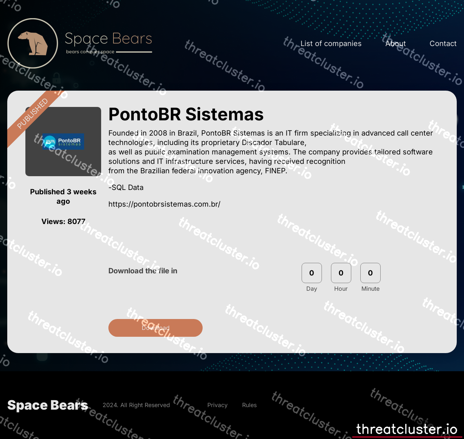The height and width of the screenshot is (439, 464).
Task: Click the Space Bears bear logo
Action: 33,43
